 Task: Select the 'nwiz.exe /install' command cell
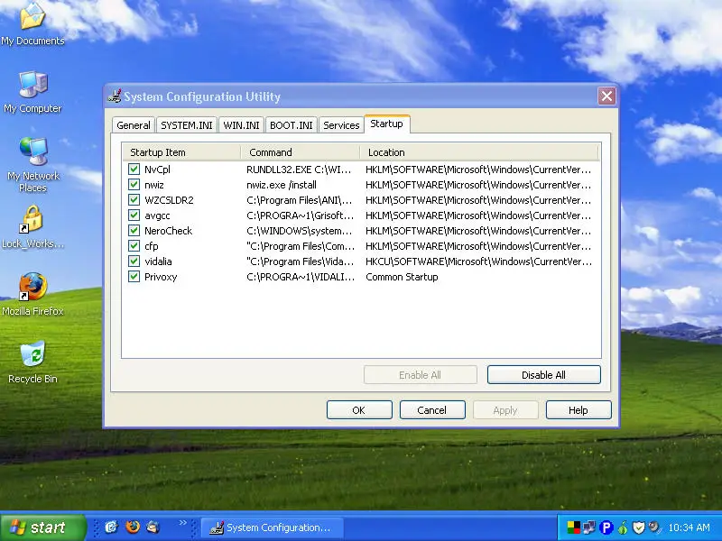tap(282, 185)
